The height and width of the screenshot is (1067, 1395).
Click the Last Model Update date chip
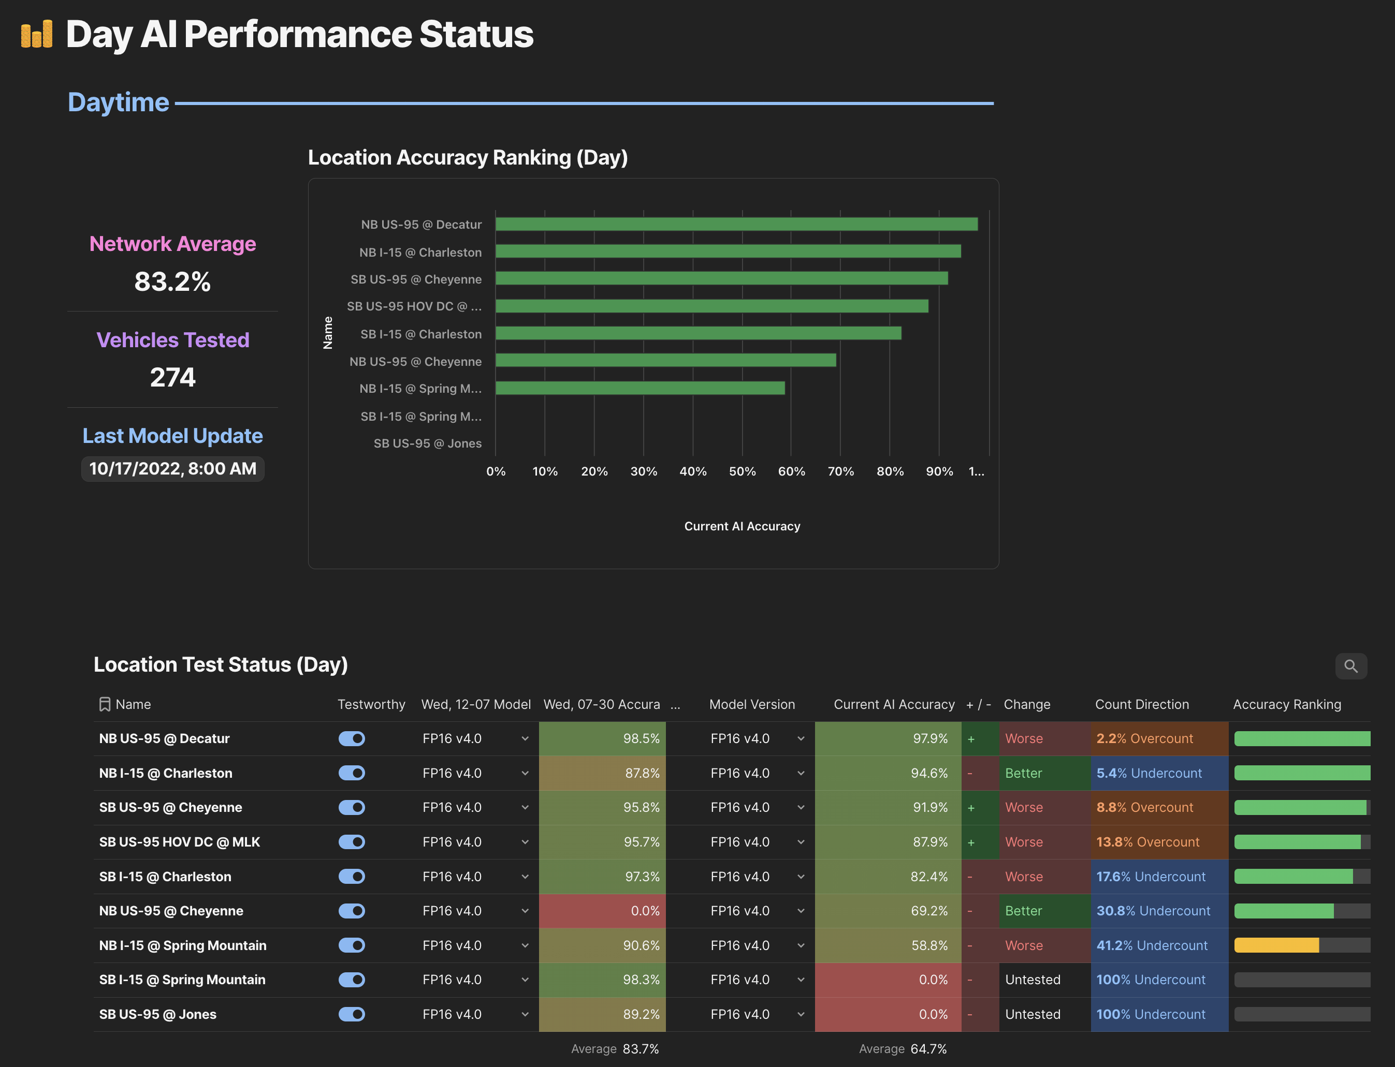(x=173, y=469)
